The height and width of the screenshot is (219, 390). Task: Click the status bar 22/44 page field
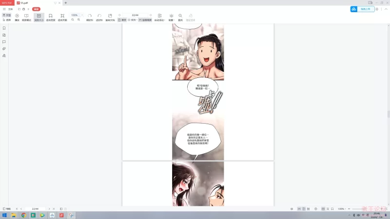coord(35,209)
